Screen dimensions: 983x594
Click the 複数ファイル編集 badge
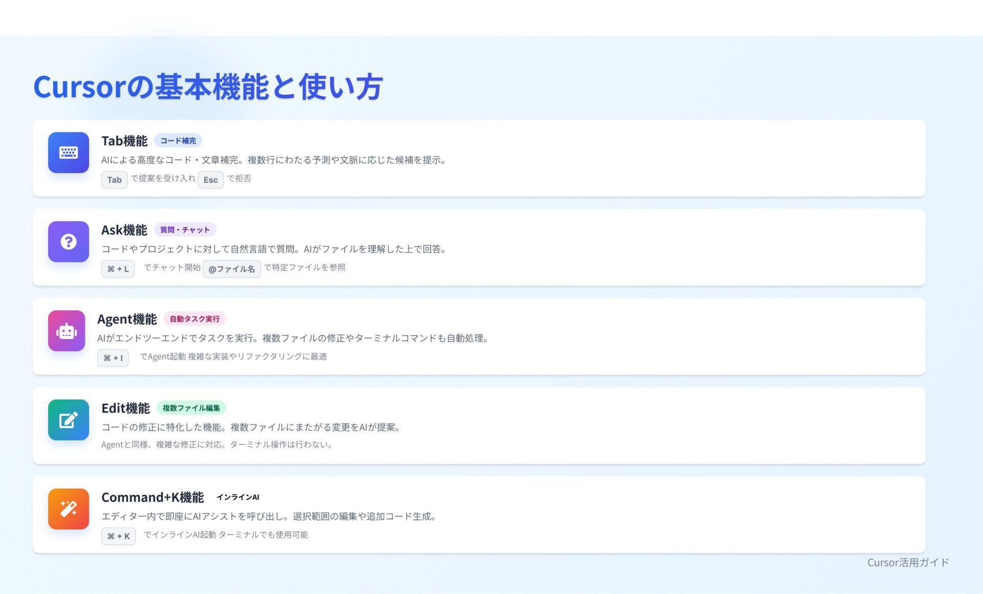tap(191, 408)
